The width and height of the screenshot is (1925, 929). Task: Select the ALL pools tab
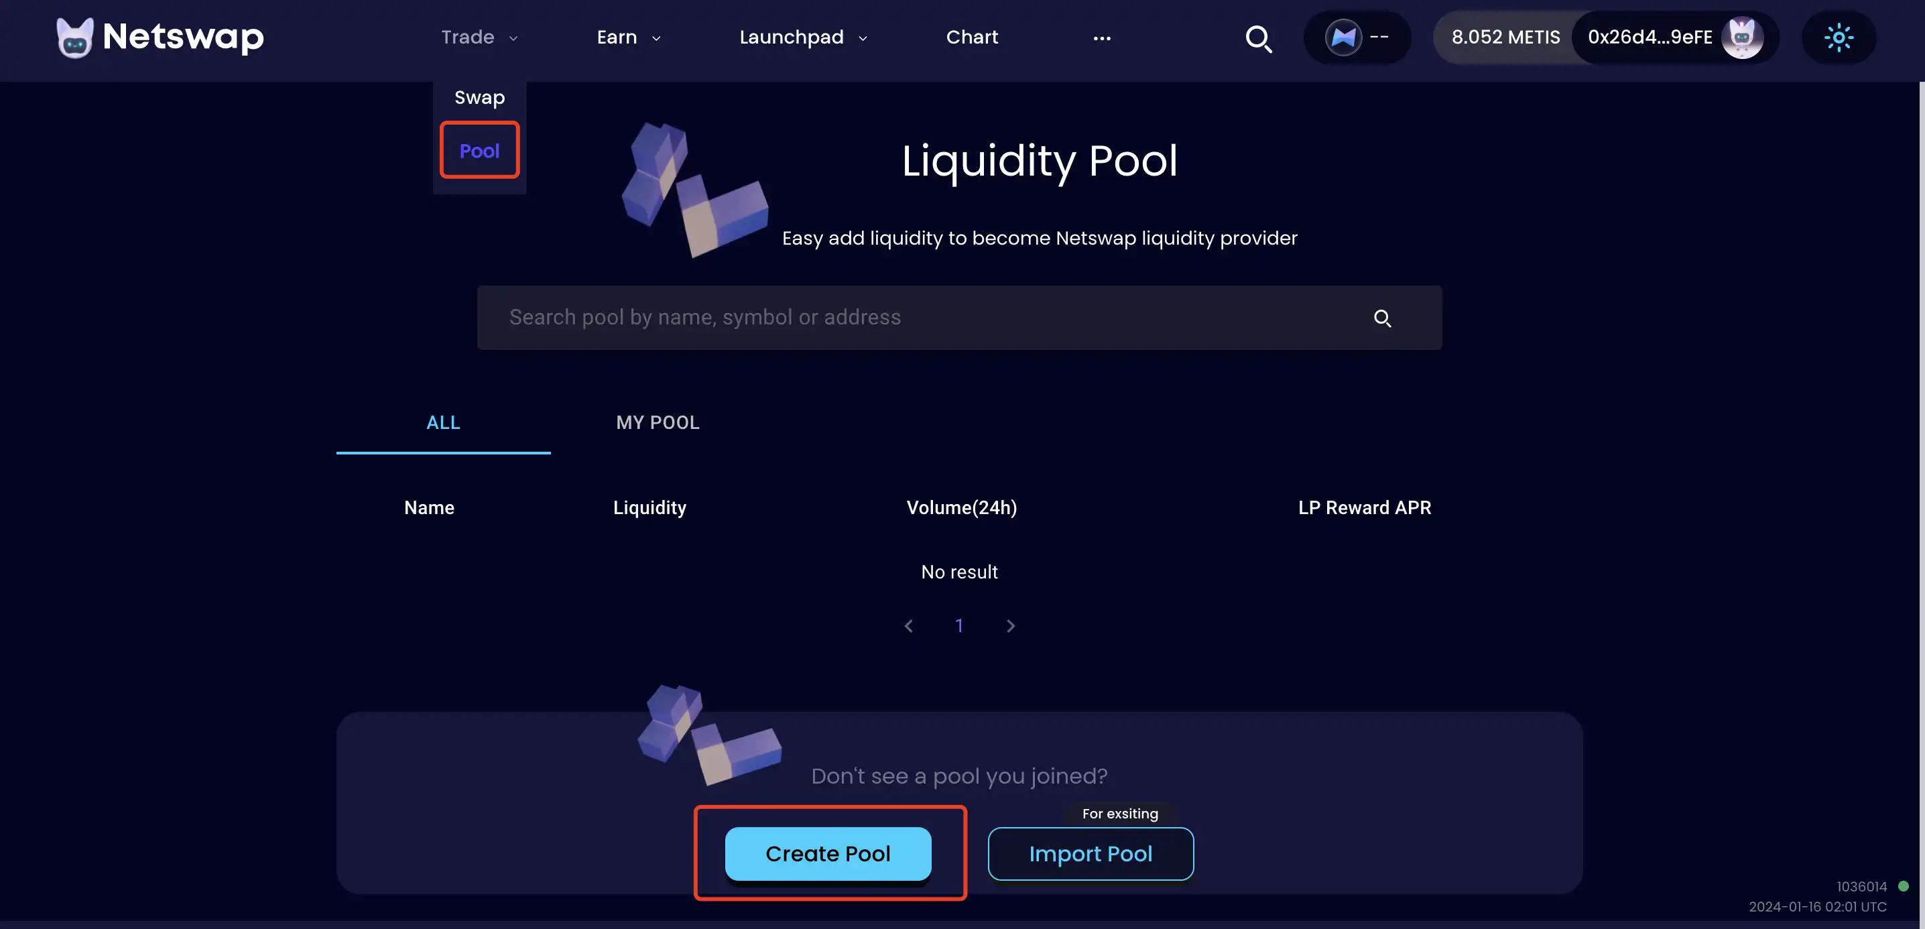443,424
